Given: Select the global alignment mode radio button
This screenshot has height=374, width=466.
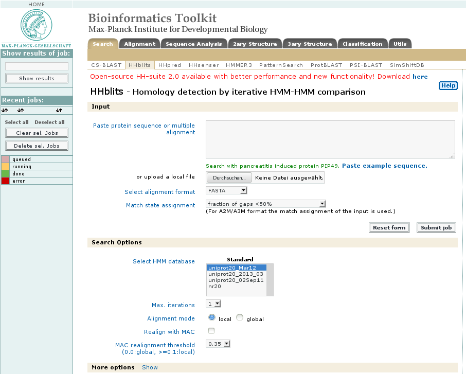Looking at the screenshot, I should pos(239,317).
